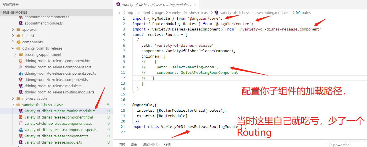The height and width of the screenshot is (147, 367).
Task: Click the HTML5 icon of ddning-room-to-release.component.html
Action: 21,61
